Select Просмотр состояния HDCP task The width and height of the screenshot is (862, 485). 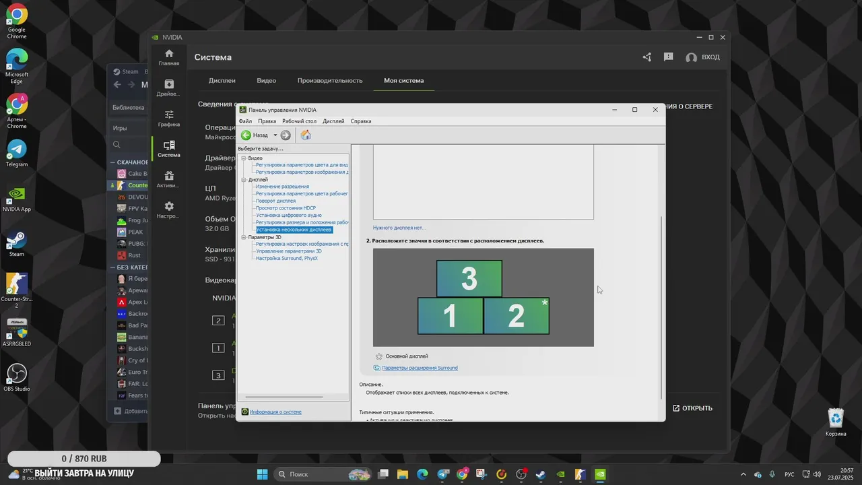point(286,208)
